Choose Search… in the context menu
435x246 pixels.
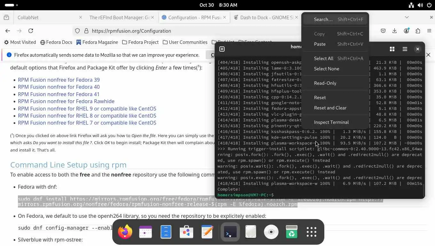coord(335,19)
